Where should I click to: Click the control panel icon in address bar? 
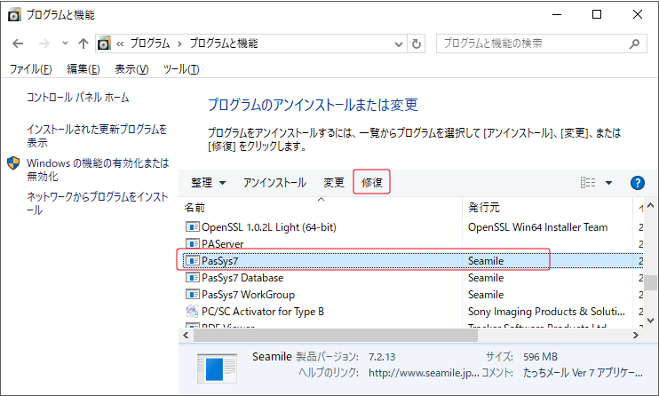pos(104,44)
